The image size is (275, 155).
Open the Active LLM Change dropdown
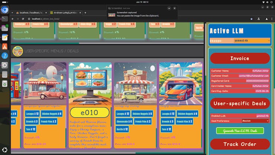tap(252, 41)
